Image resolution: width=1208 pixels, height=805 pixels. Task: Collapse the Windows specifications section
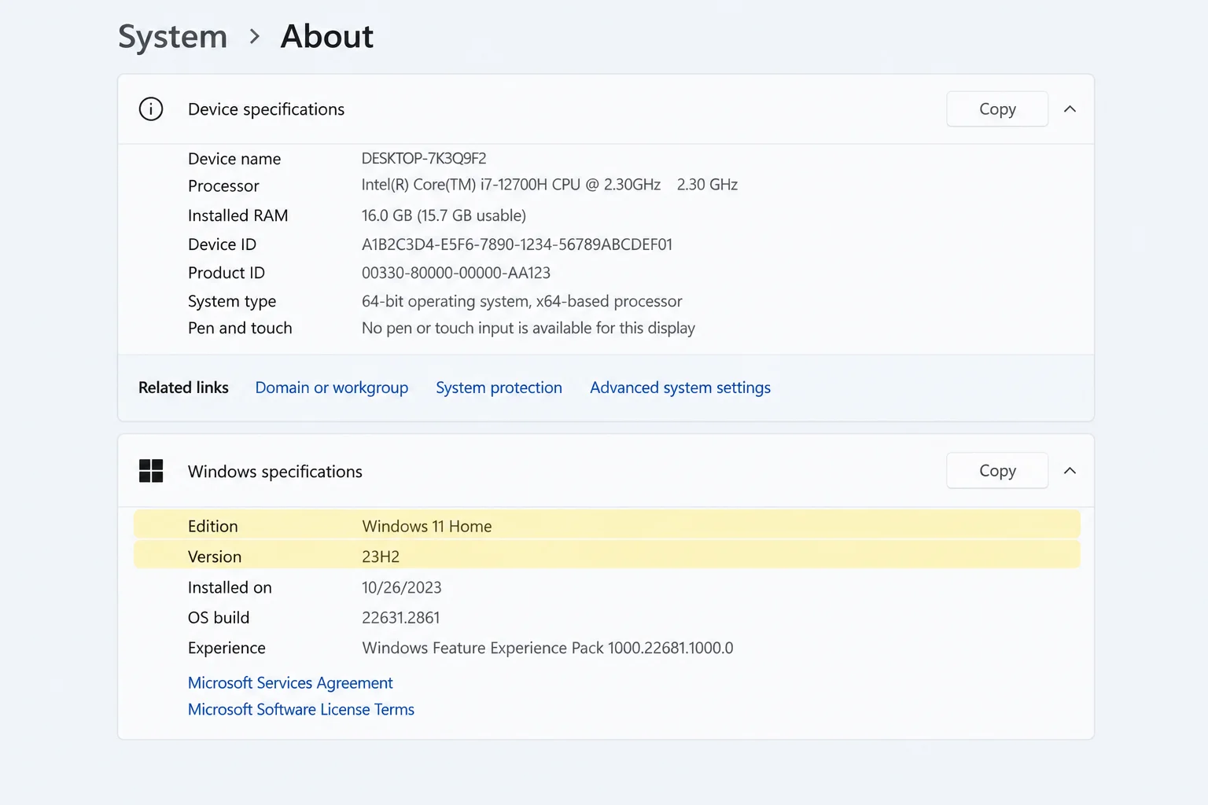pos(1070,471)
